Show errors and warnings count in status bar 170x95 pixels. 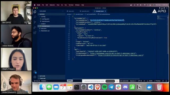pyautogui.click(x=37, y=81)
